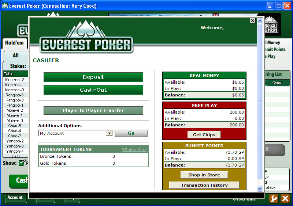Select the Hold'em tab in lobby
293x206 pixels.
[x=14, y=43]
